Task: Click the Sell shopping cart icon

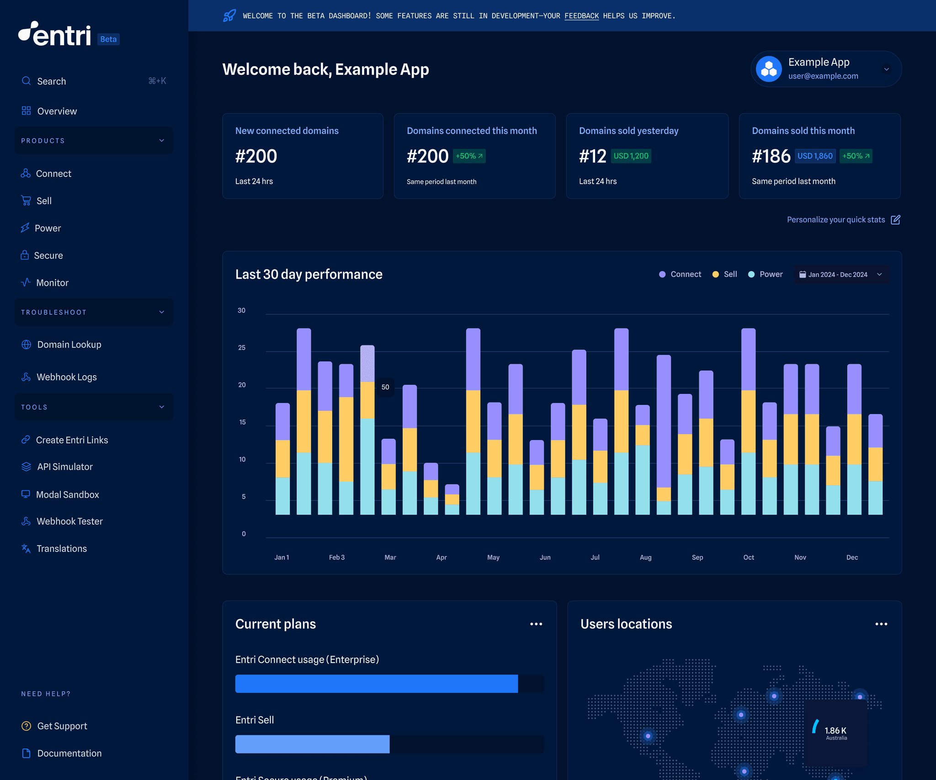Action: click(x=26, y=201)
